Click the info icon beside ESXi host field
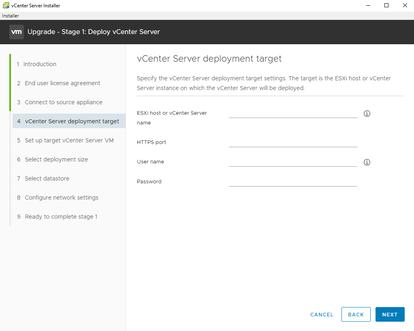 coord(367,114)
